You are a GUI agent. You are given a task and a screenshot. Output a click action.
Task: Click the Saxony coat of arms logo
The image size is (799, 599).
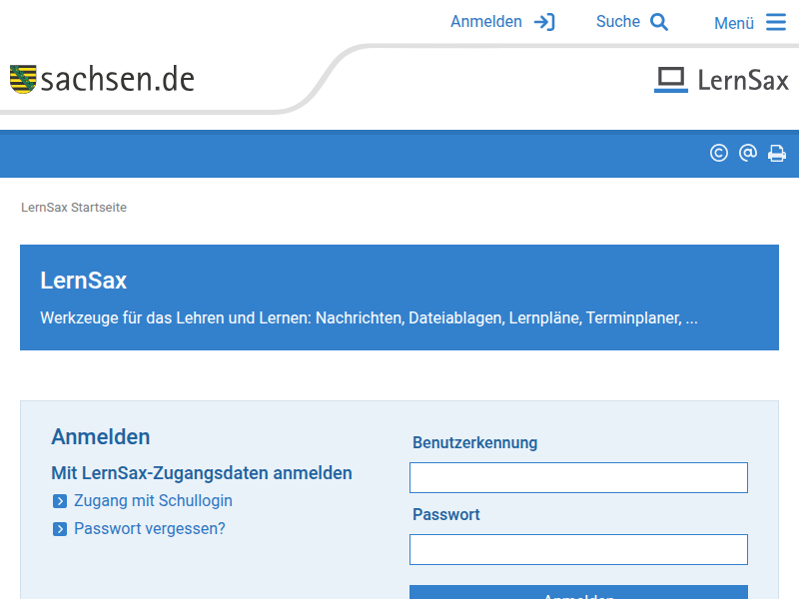pyautogui.click(x=23, y=79)
